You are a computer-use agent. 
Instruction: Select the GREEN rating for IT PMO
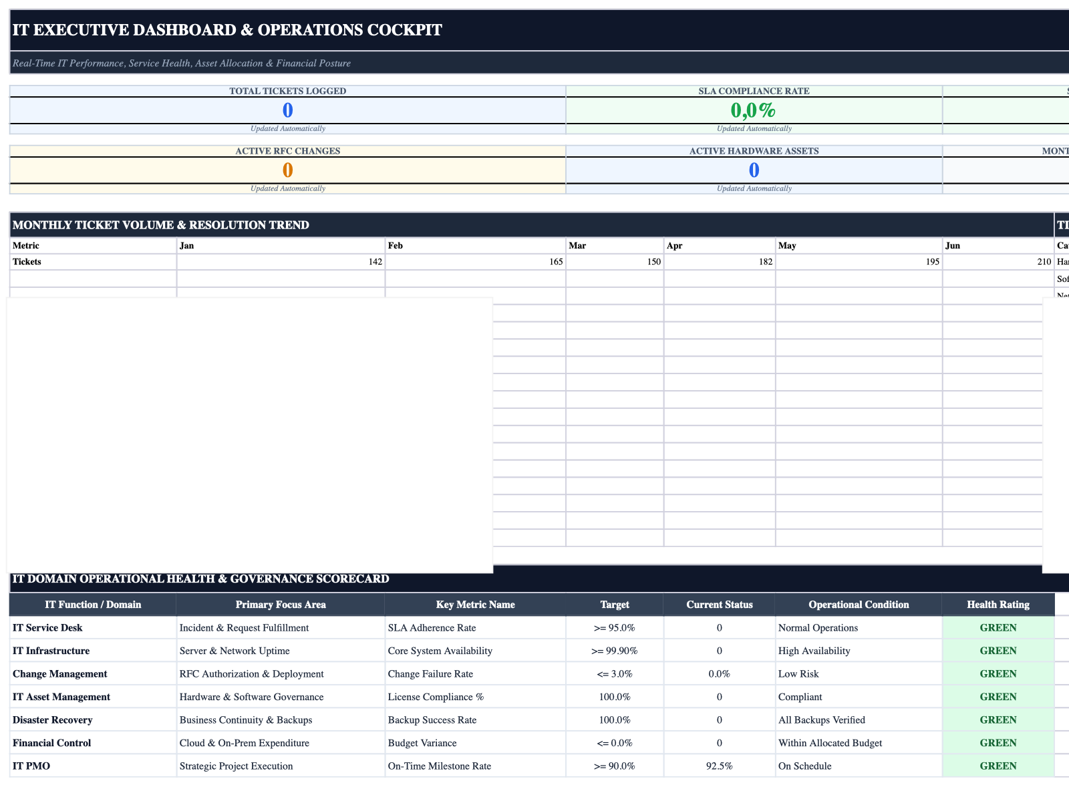pos(998,766)
